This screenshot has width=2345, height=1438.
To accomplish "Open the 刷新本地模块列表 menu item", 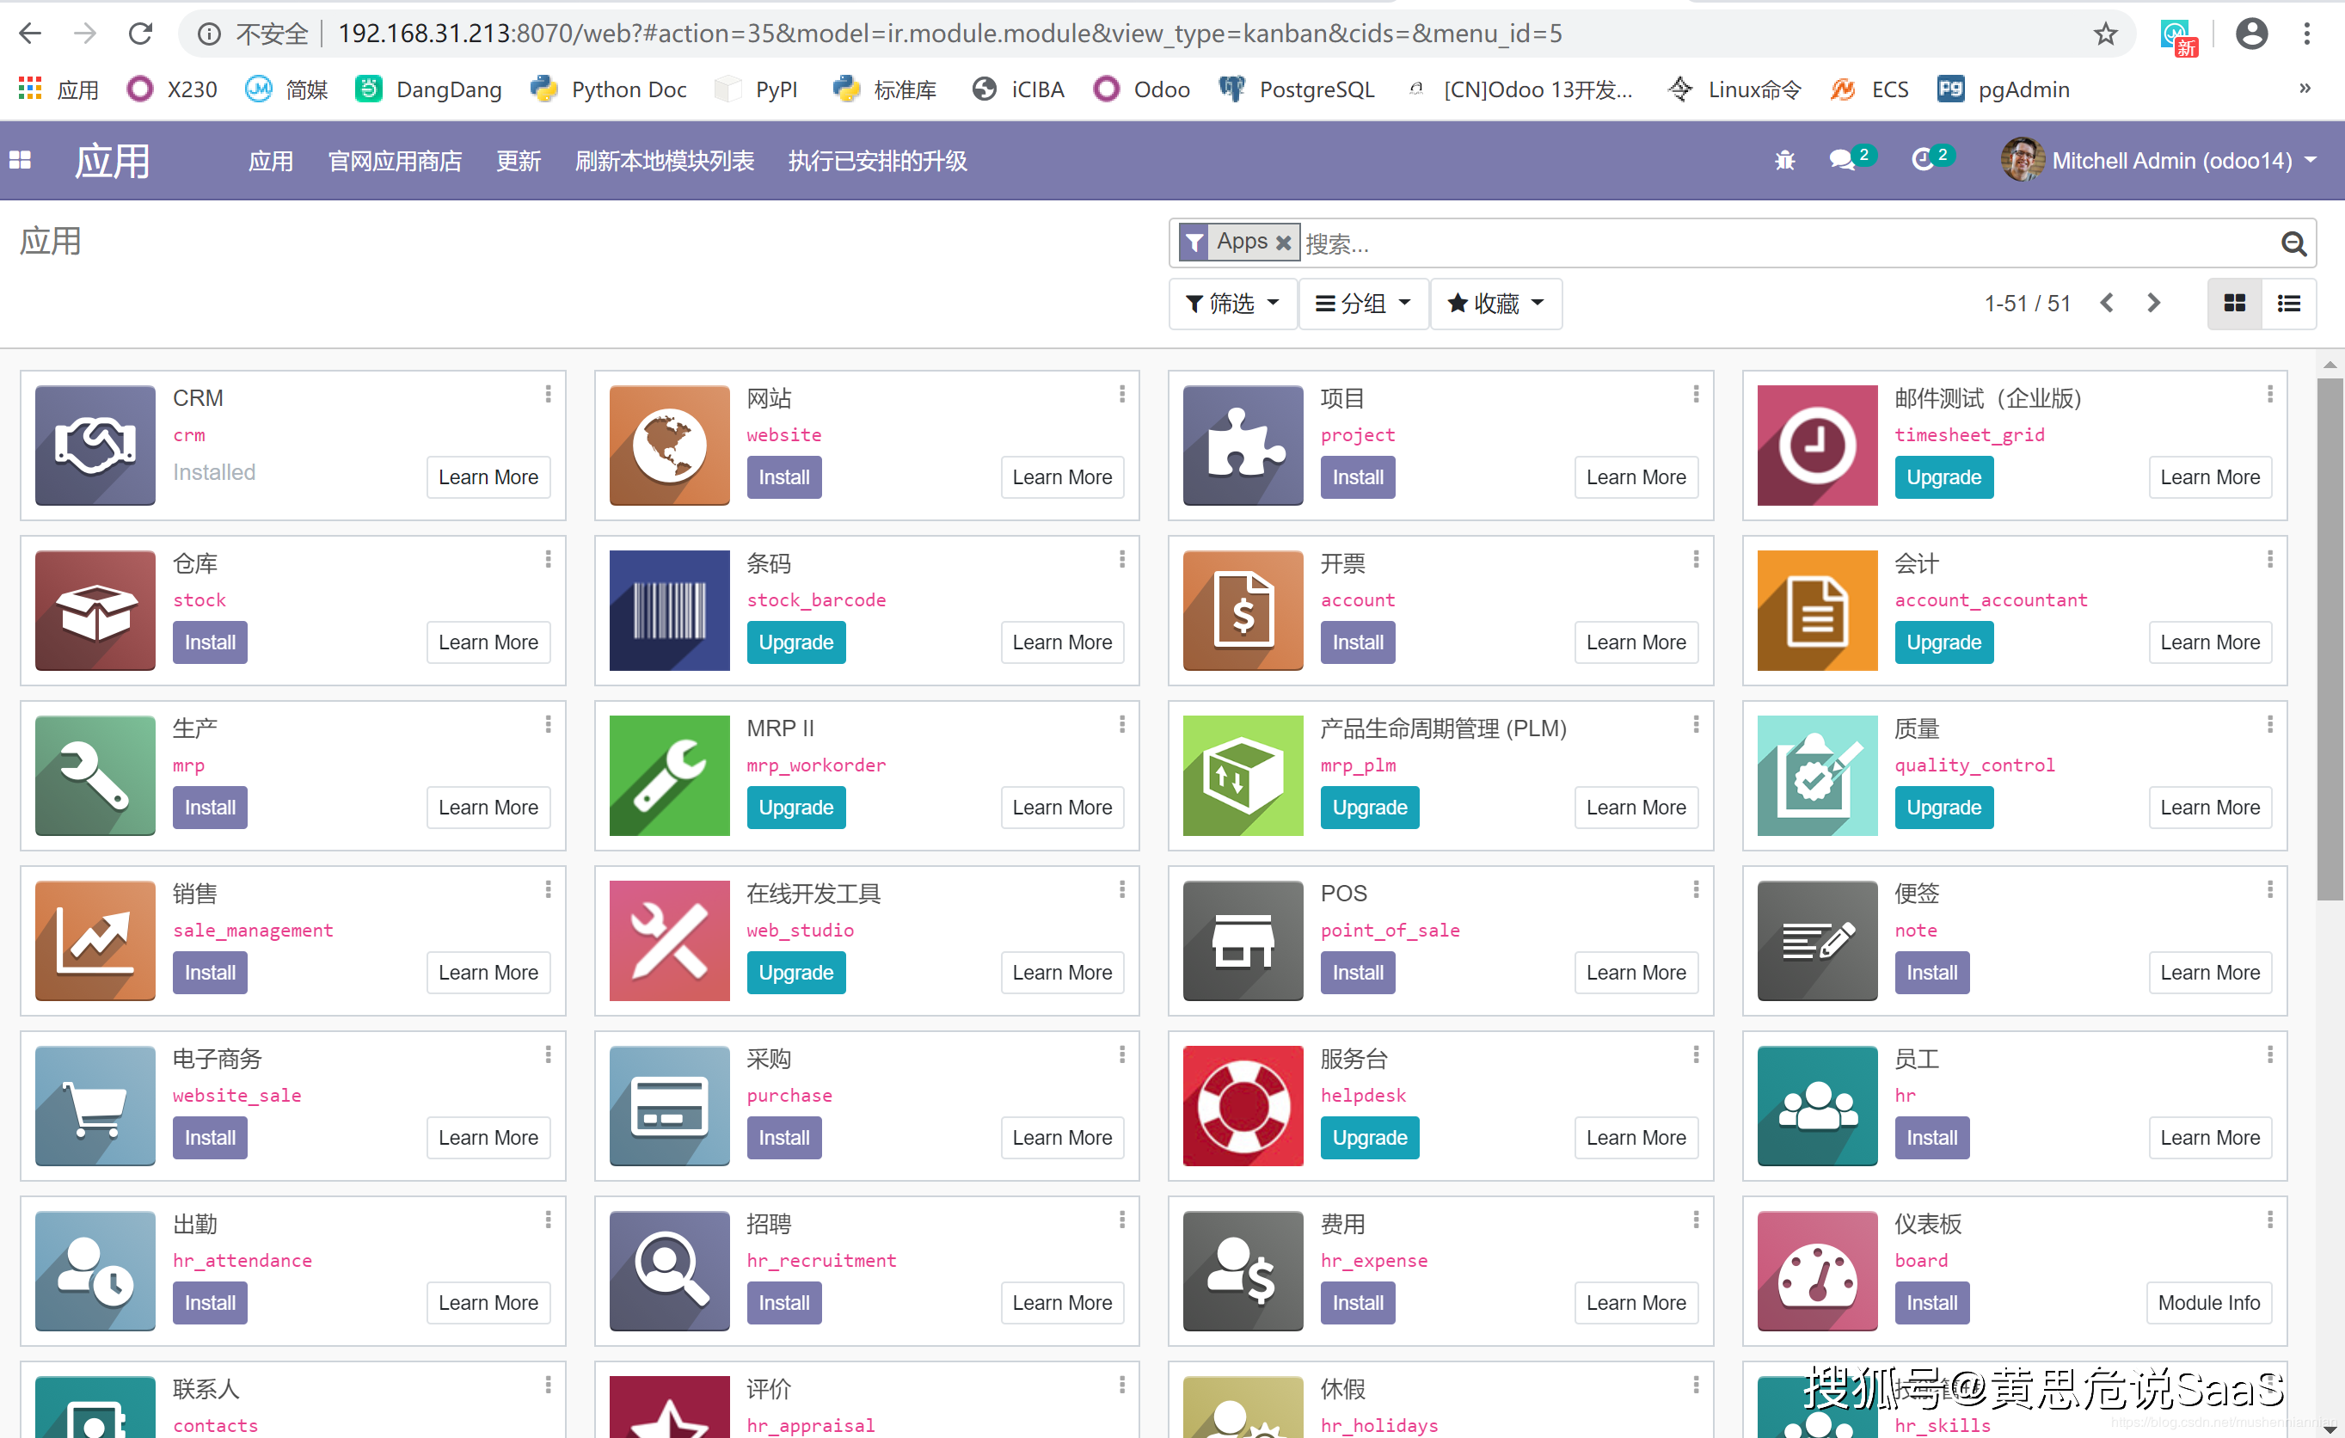I will pos(665,161).
